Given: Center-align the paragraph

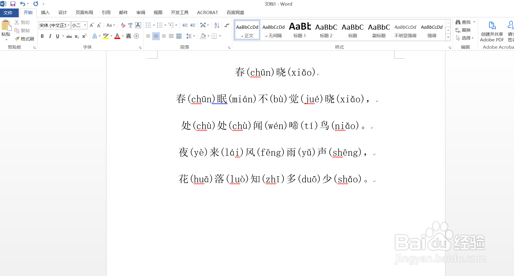Looking at the screenshot, I should (156, 36).
